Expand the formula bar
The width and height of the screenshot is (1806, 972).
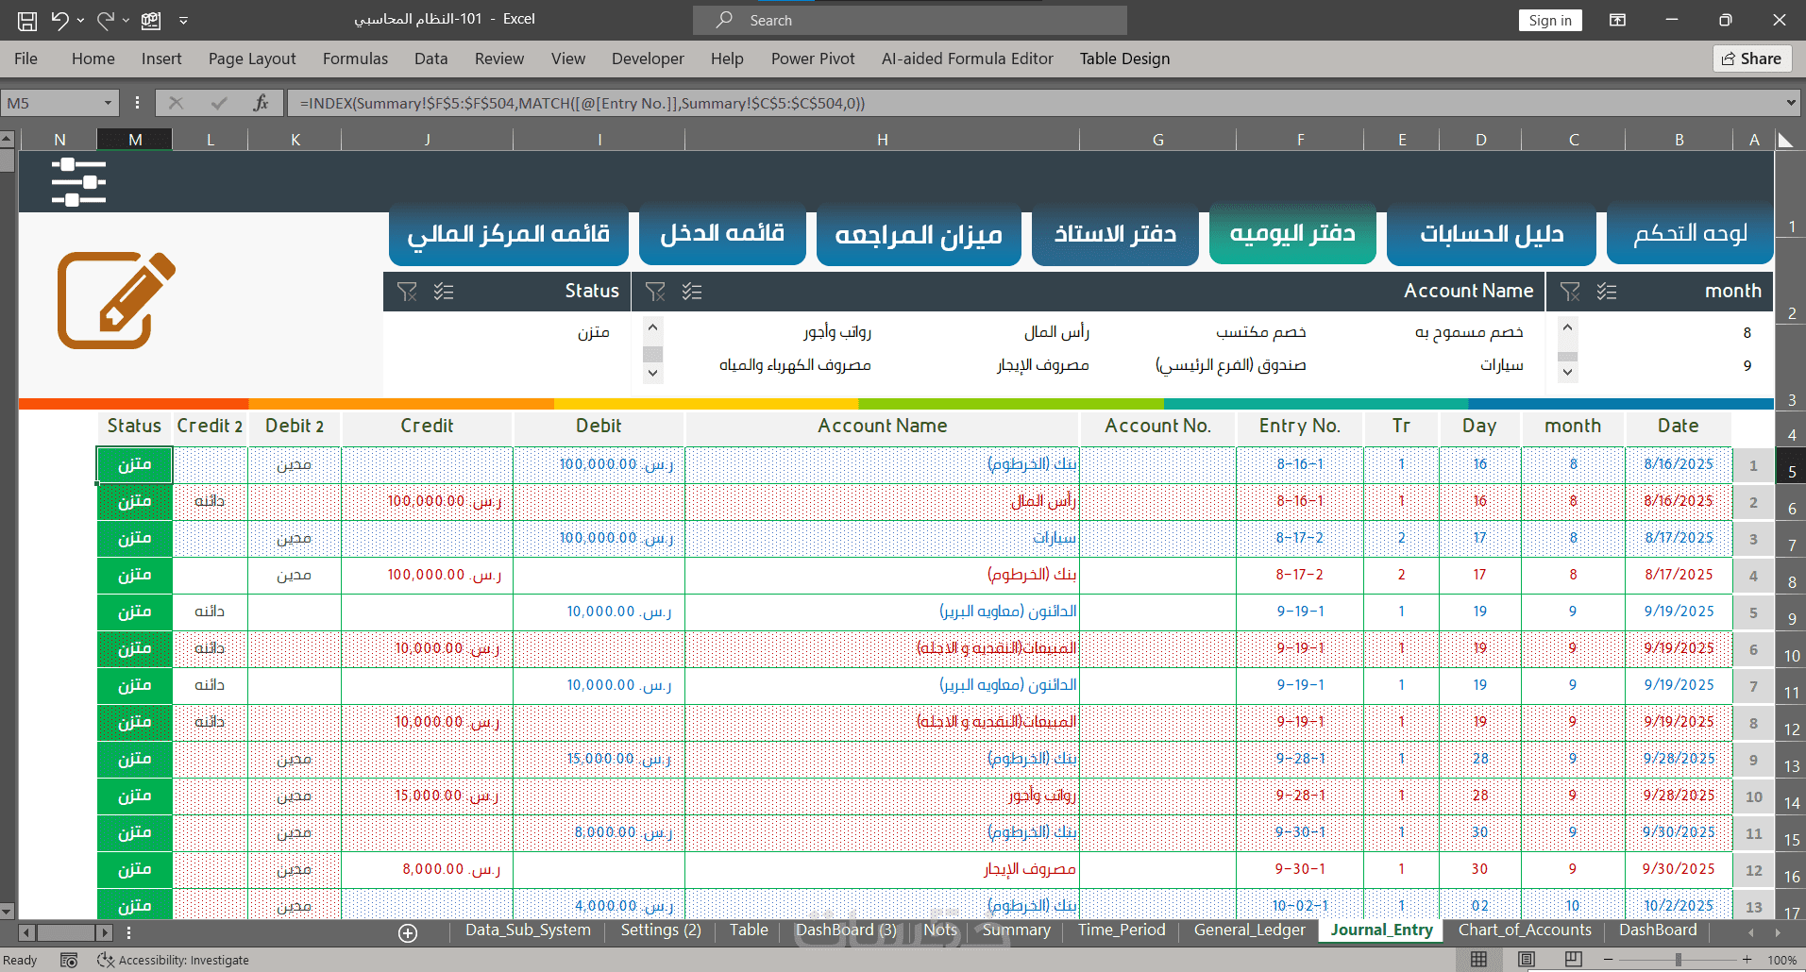1791,103
